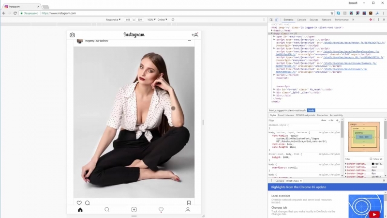Focus the Styles filter field
Screen dimensions: 387x218
coord(294,120)
